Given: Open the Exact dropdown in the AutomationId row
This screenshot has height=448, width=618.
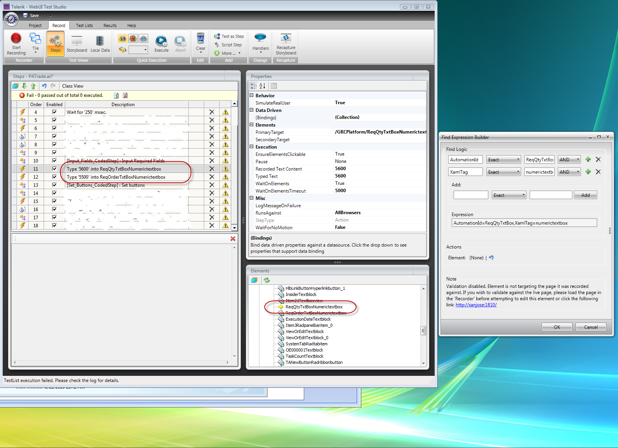Looking at the screenshot, I should click(503, 159).
